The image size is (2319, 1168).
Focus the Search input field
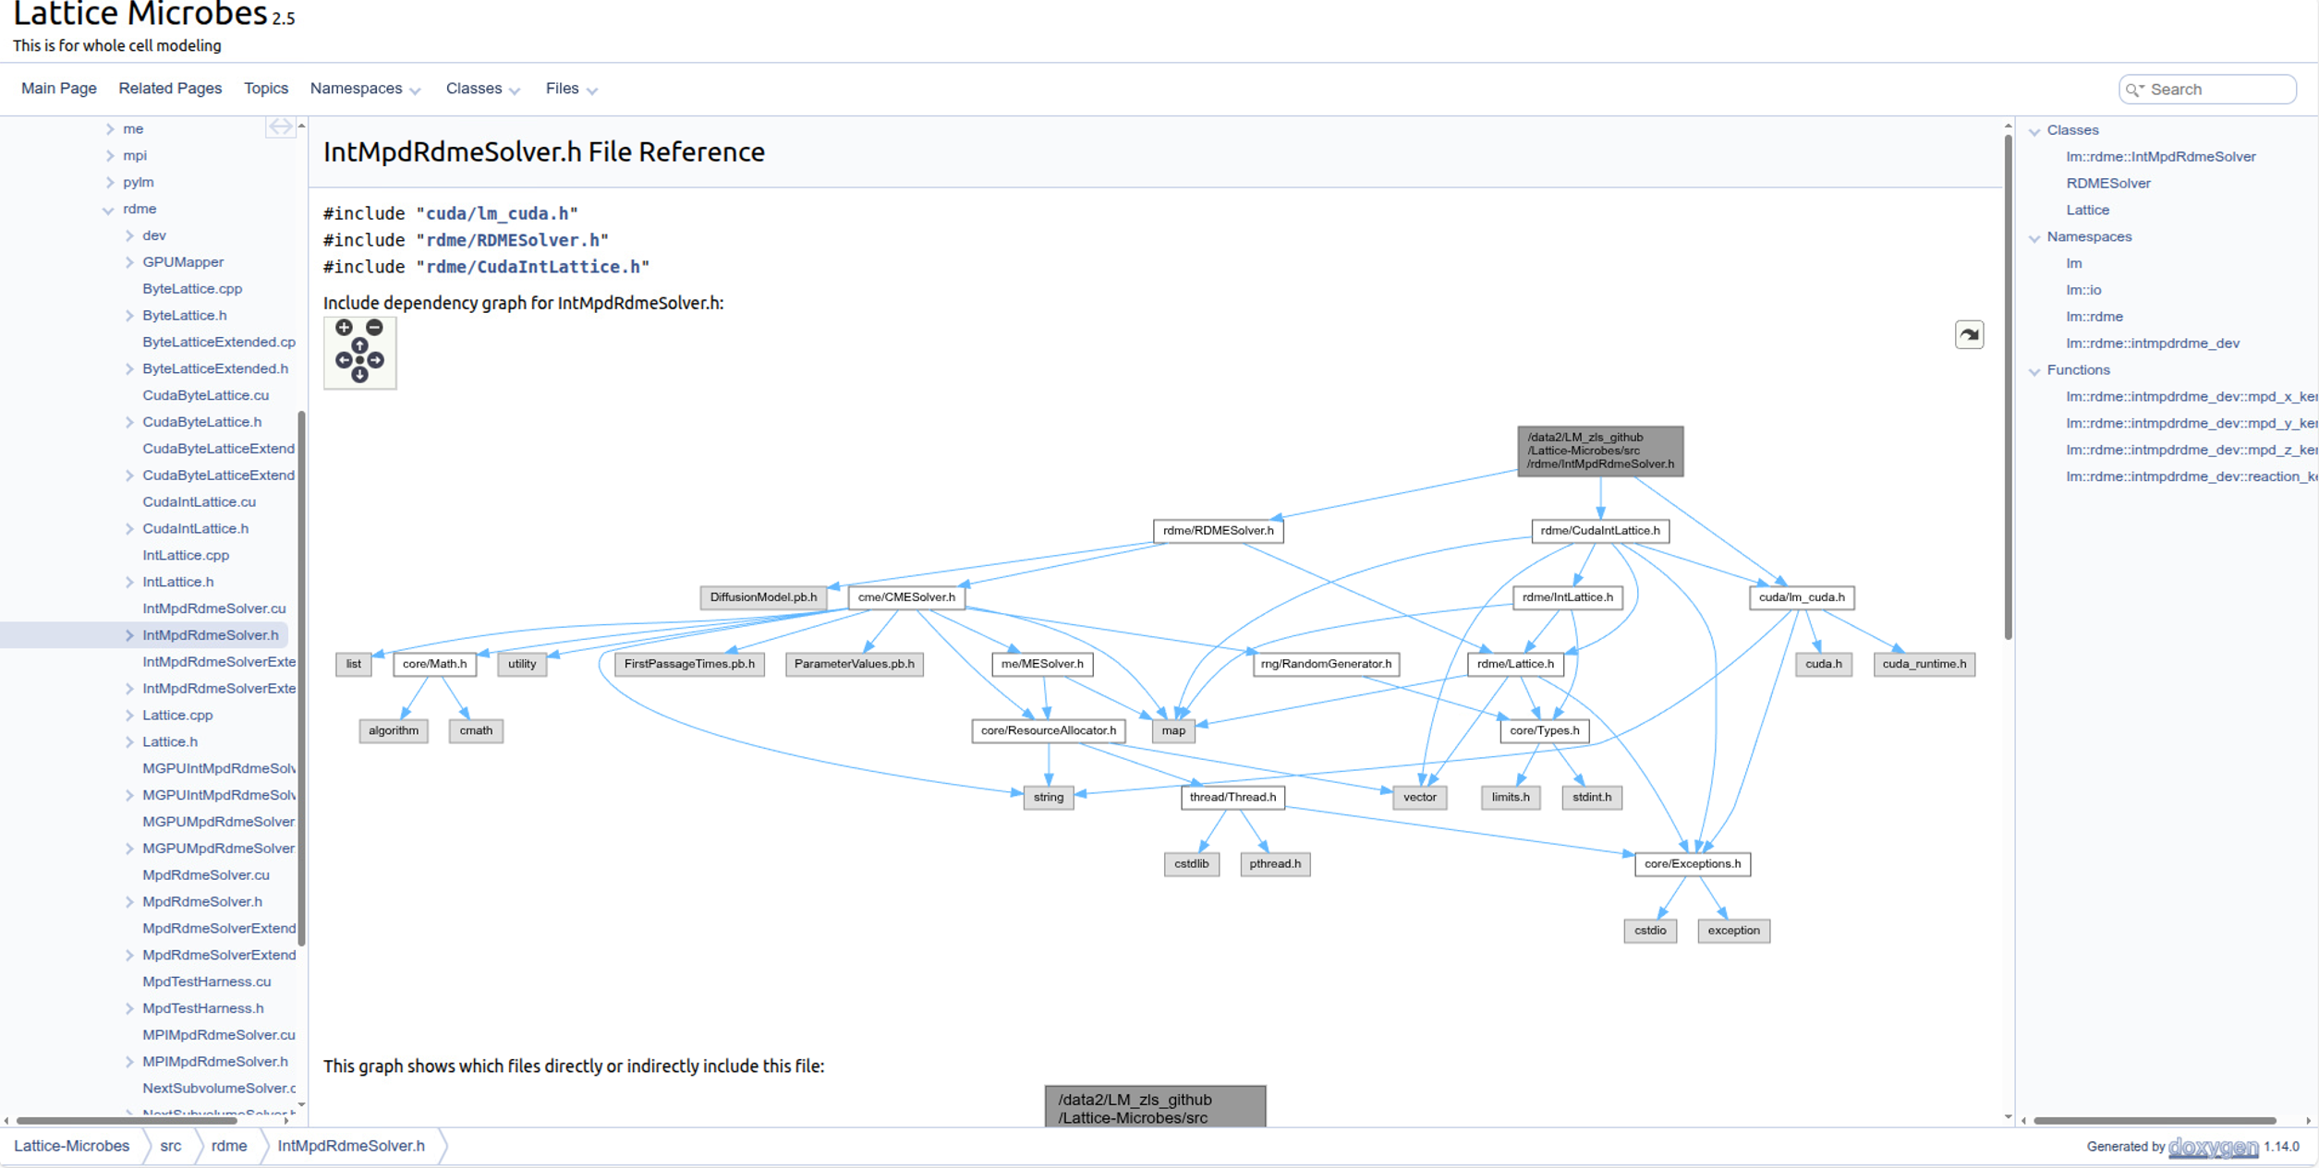coord(2217,90)
